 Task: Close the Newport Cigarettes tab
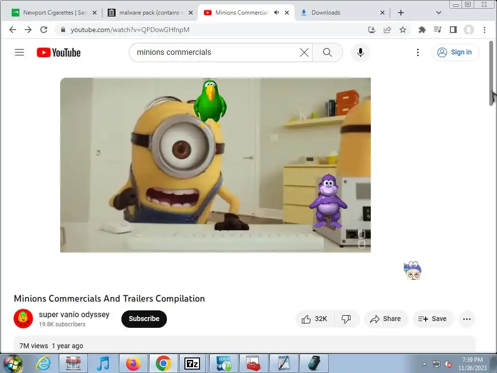(95, 13)
